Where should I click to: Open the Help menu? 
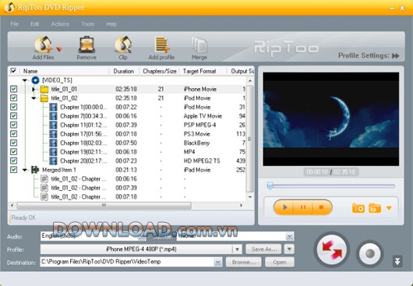click(x=111, y=24)
